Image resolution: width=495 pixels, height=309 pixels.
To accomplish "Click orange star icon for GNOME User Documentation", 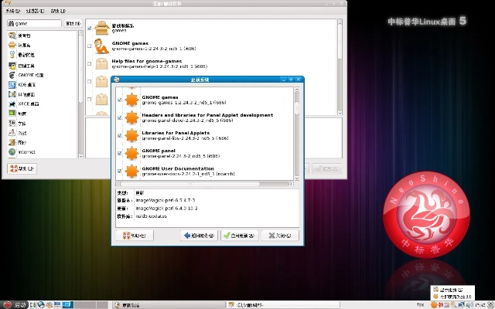I will (131, 171).
